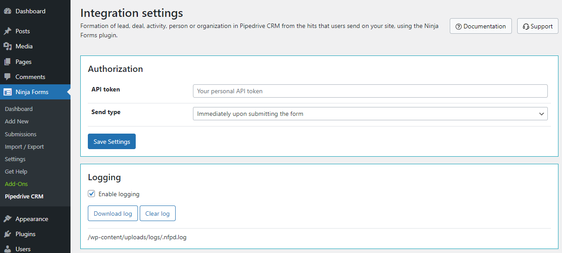
Task: Click the Dashboard gauge icon
Action: point(8,11)
